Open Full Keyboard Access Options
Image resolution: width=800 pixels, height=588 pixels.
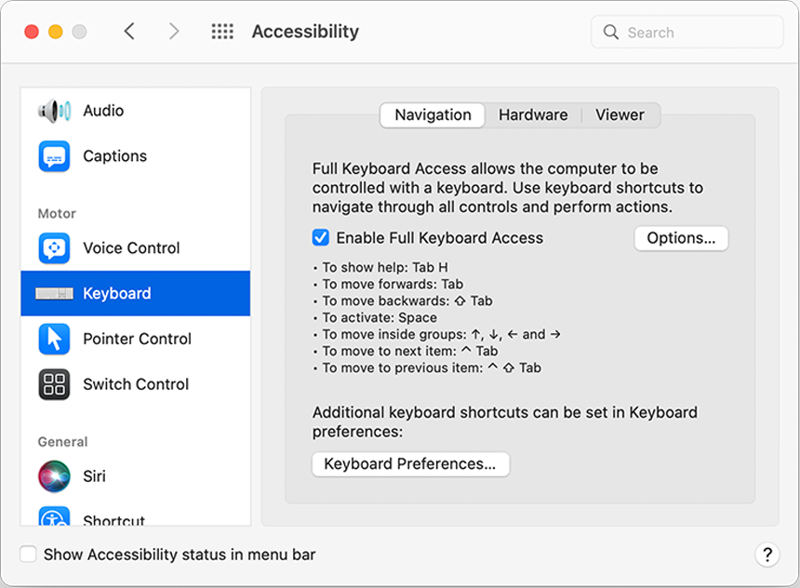click(681, 238)
